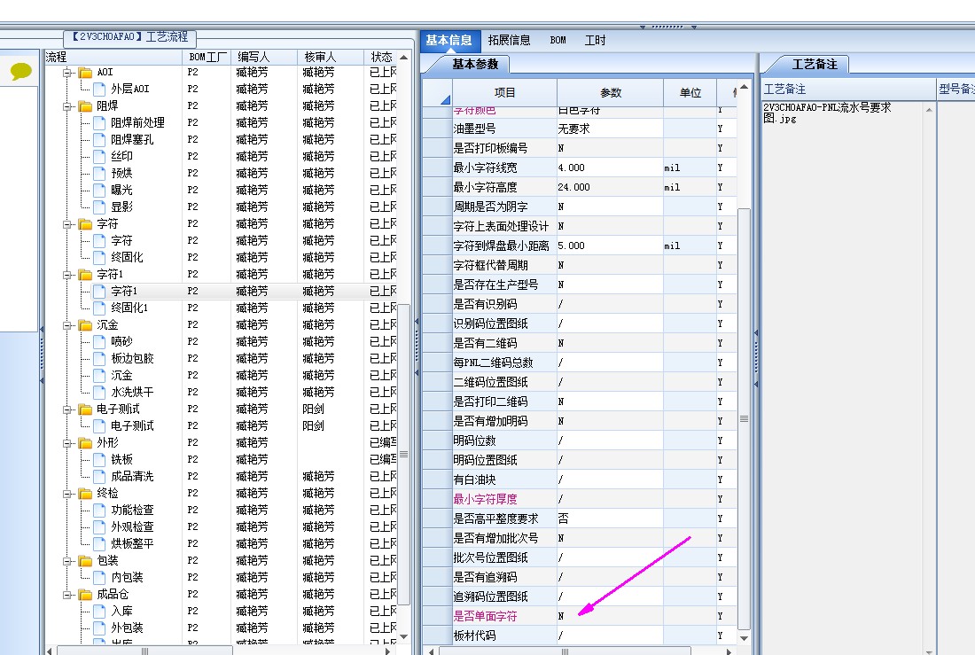This screenshot has width=975, height=655.
Task: Click the 预烘 document icon
Action: (x=99, y=173)
